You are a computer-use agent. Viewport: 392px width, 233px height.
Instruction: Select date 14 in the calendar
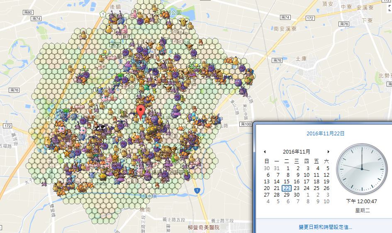click(x=277, y=182)
